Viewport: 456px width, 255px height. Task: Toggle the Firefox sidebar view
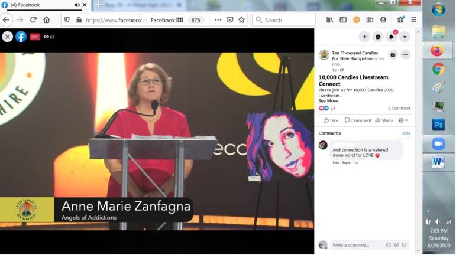click(x=343, y=19)
